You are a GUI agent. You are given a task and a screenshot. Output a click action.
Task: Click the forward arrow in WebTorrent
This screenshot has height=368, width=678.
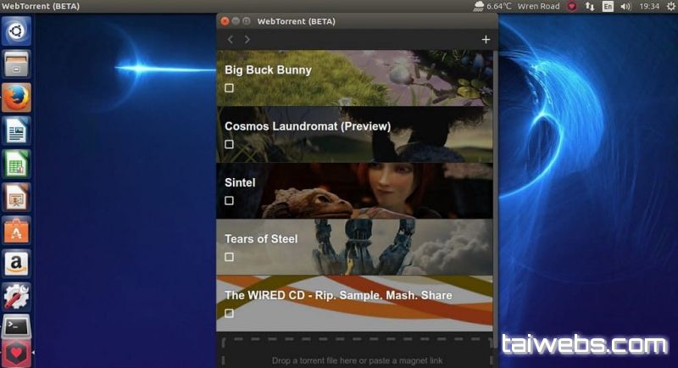[x=247, y=39]
